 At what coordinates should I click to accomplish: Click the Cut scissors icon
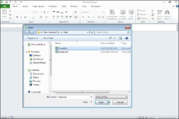[x=10, y=11]
